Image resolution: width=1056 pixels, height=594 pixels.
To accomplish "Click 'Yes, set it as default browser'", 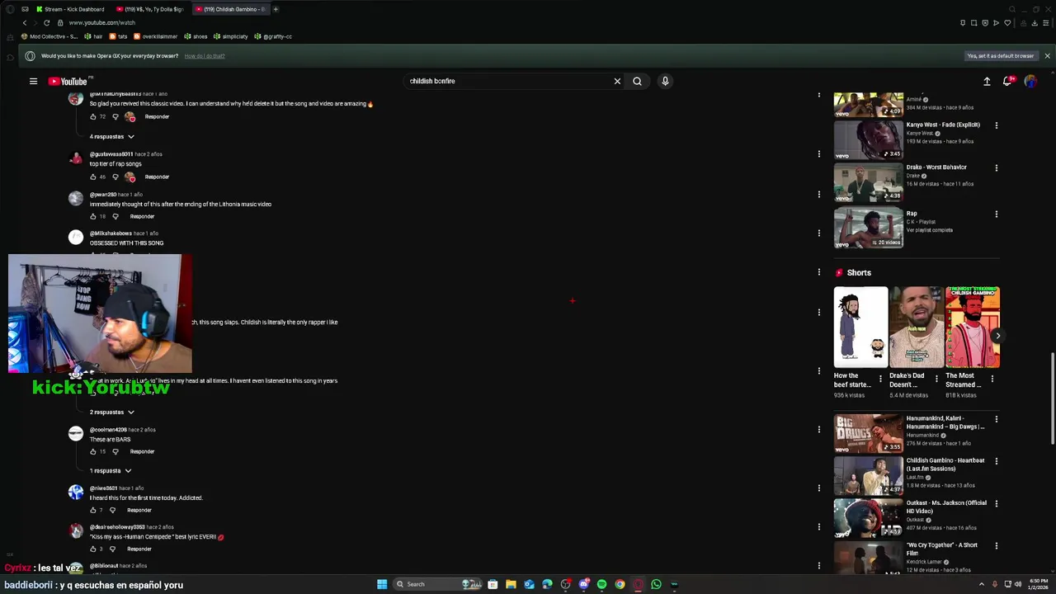I will pyautogui.click(x=1001, y=56).
